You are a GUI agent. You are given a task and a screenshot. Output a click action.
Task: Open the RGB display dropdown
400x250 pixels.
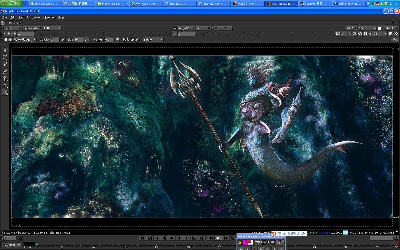[x=52, y=28]
